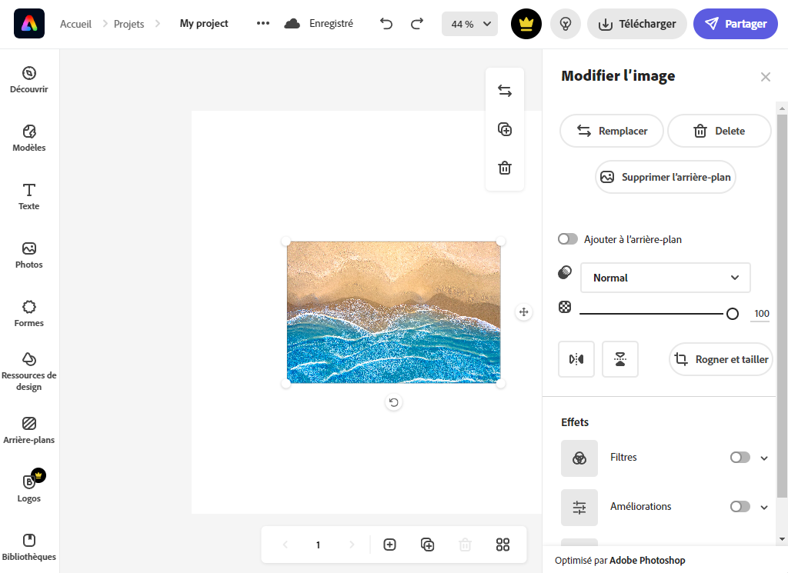Open grid view of pages
The image size is (788, 573).
coord(503,545)
